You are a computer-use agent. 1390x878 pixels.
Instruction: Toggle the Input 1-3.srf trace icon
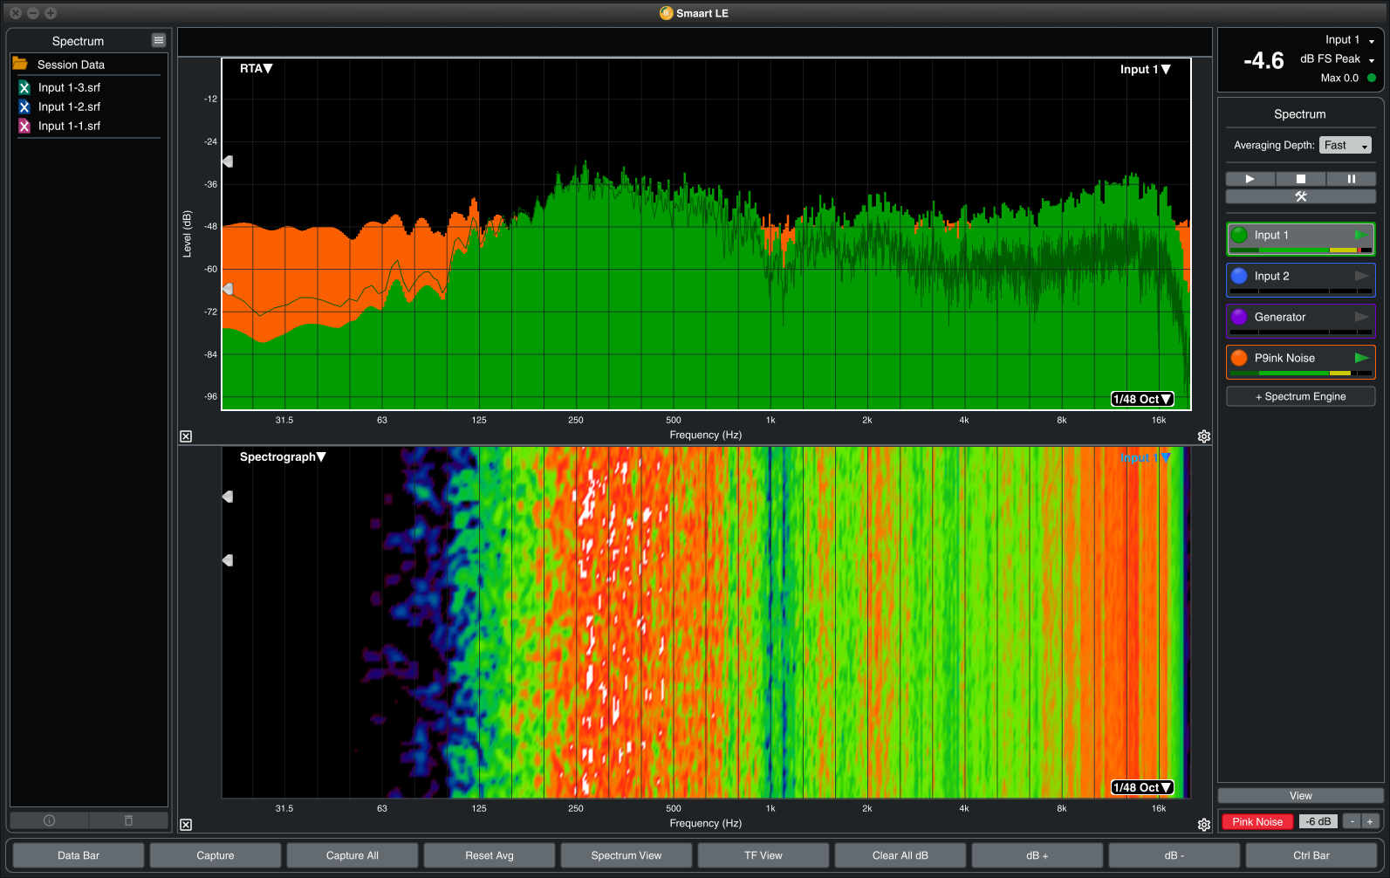coord(24,87)
